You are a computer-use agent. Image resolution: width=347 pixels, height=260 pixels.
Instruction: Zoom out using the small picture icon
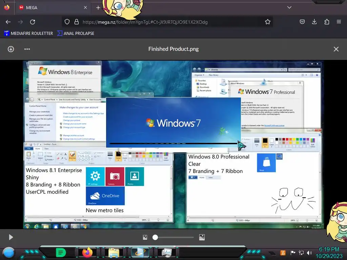click(145, 237)
